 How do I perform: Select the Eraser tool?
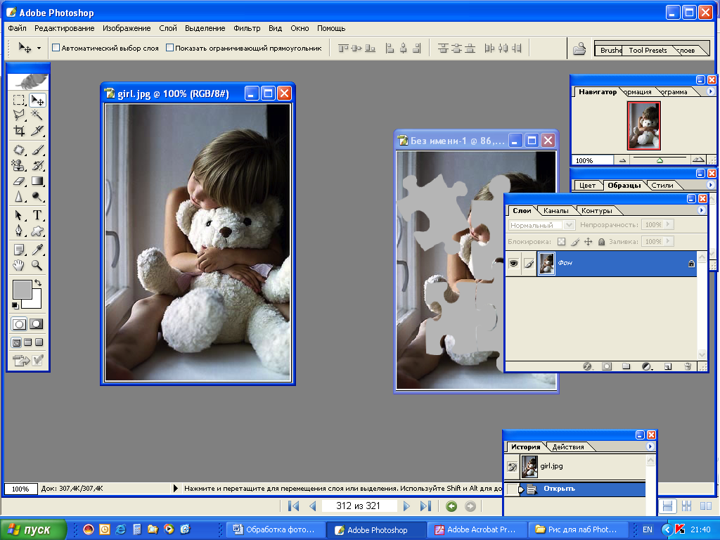[x=19, y=181]
